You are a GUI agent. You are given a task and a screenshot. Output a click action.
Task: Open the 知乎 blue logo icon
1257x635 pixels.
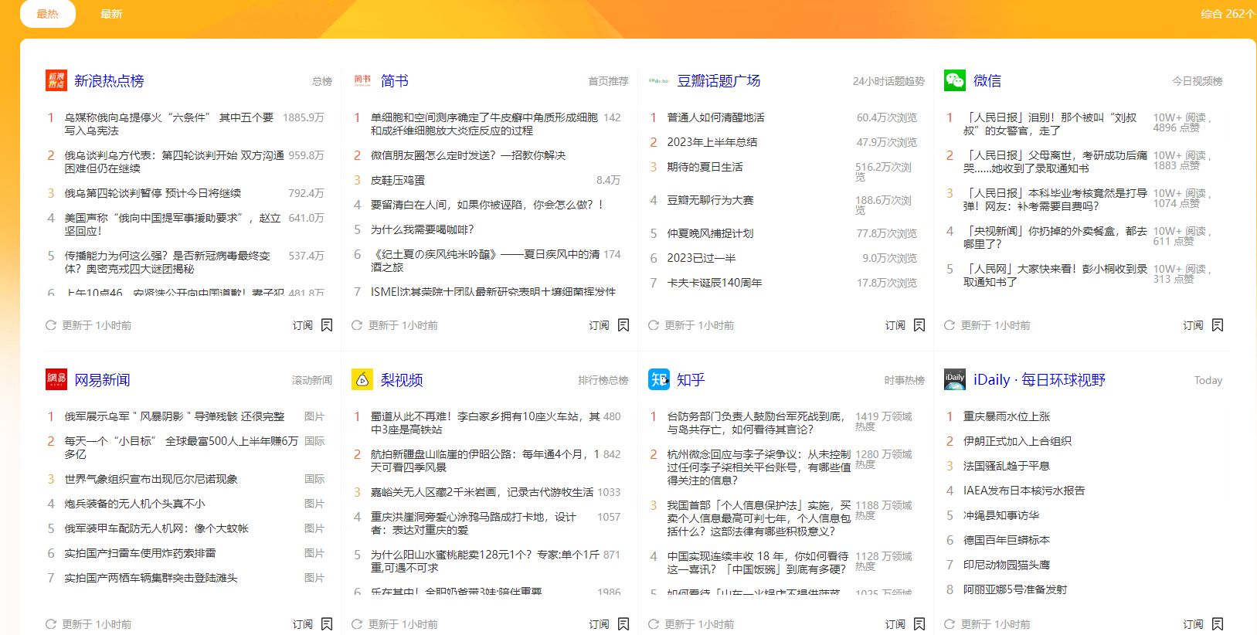click(x=659, y=379)
